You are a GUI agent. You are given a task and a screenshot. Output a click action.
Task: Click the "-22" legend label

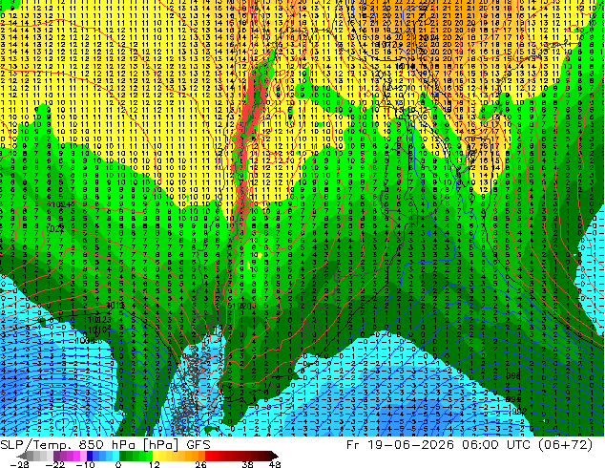tap(54, 464)
